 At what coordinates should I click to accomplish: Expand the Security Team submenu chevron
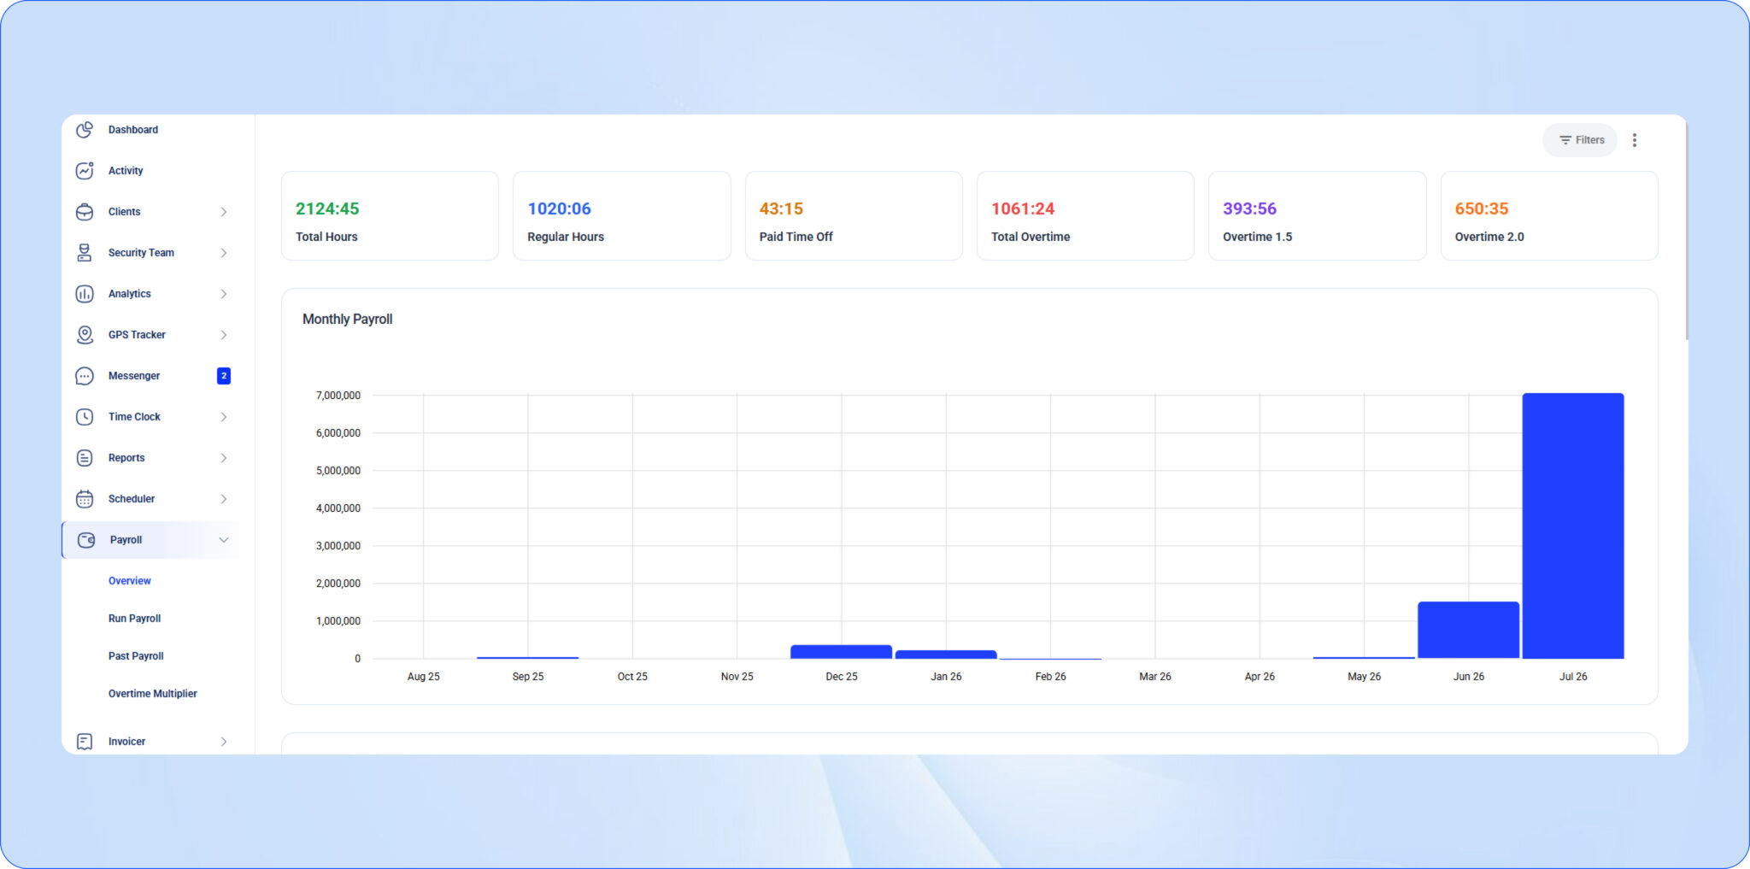224,253
